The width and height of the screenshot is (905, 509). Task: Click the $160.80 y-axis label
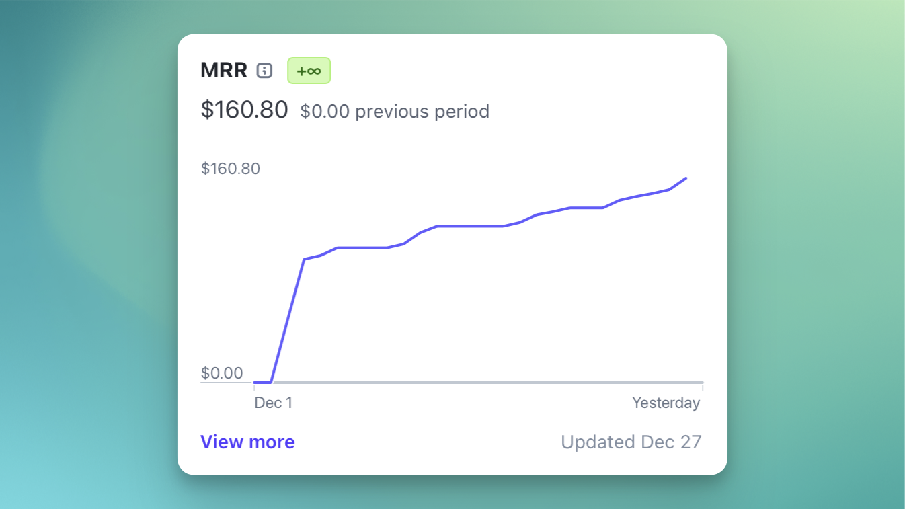click(x=231, y=169)
